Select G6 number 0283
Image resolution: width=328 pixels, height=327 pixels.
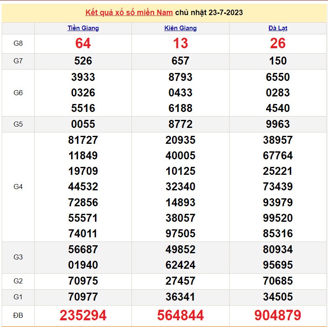pyautogui.click(x=278, y=93)
